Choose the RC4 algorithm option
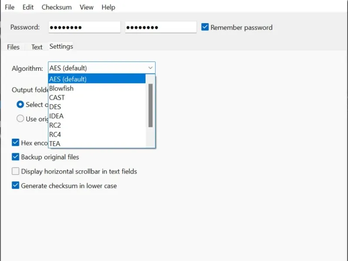 [55, 134]
